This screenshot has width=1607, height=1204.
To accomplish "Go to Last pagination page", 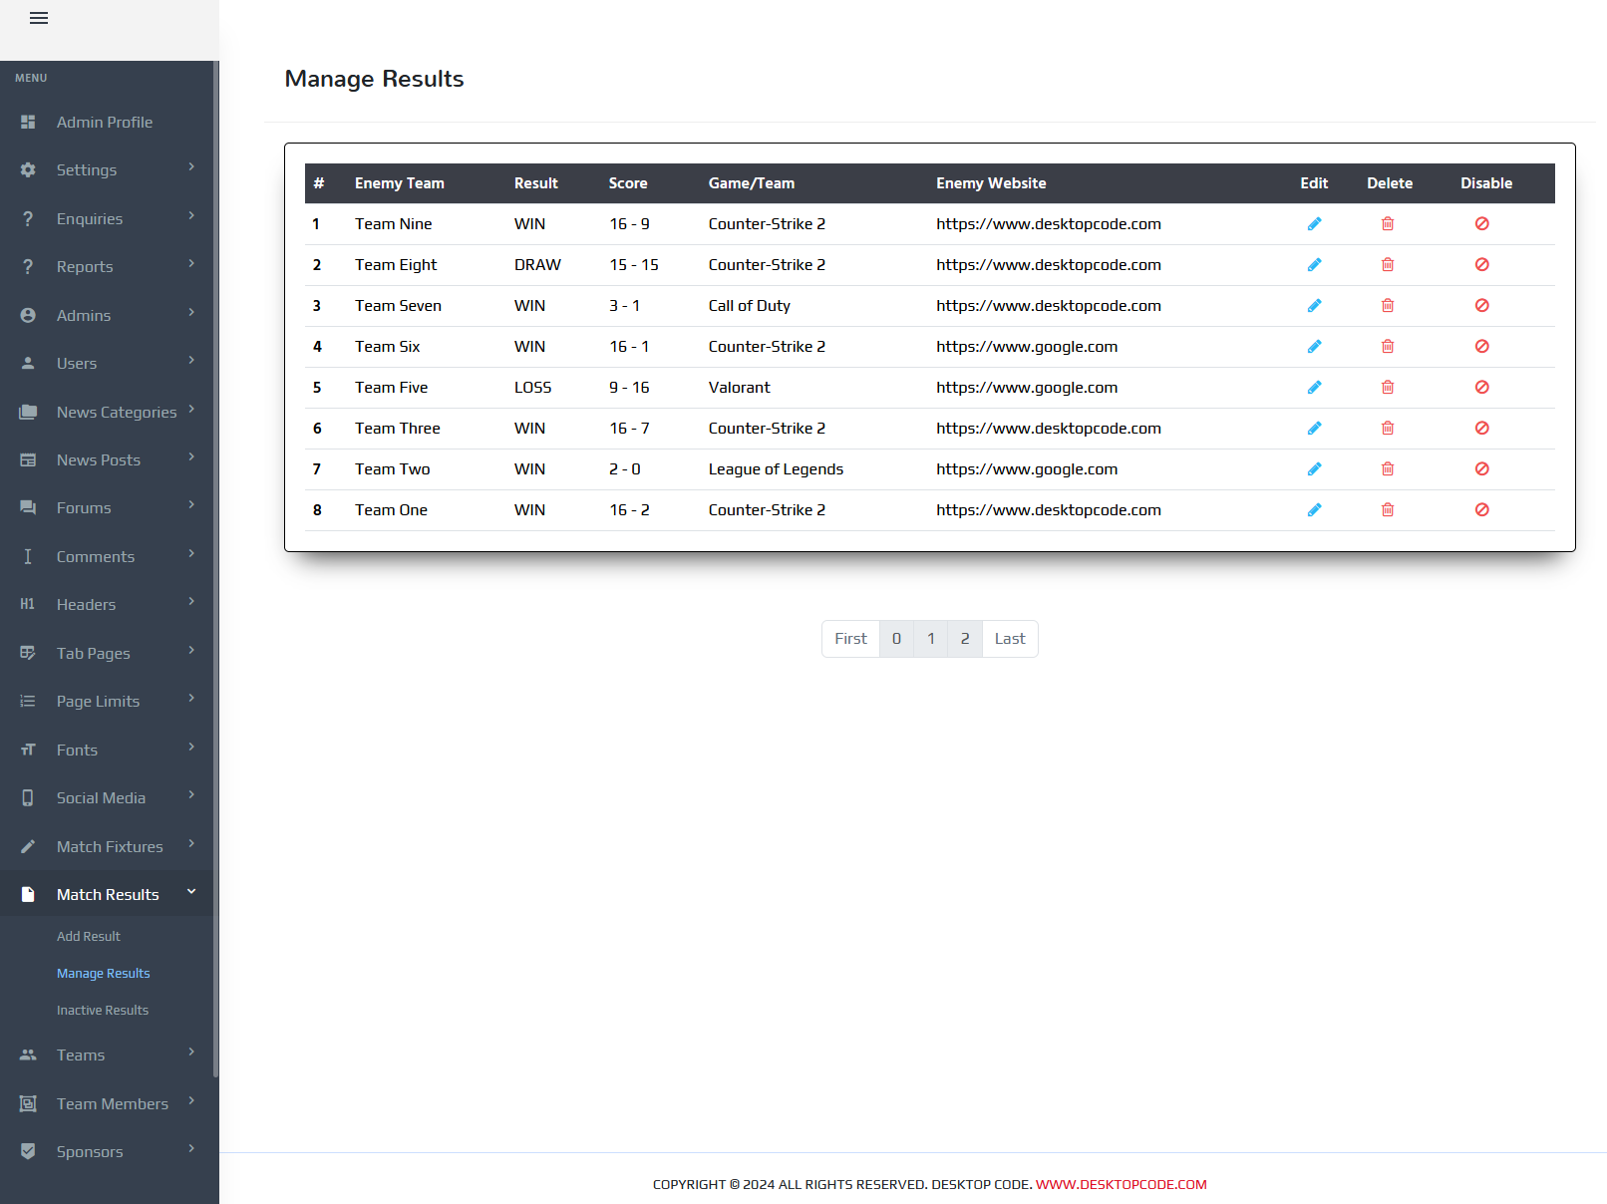I will click(1009, 639).
